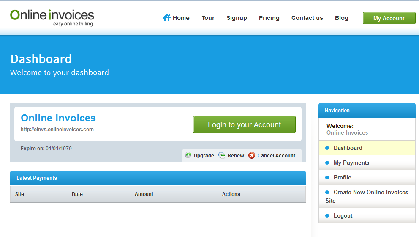The image size is (419, 237).
Task: Click Login to your Account button
Action: coord(244,125)
